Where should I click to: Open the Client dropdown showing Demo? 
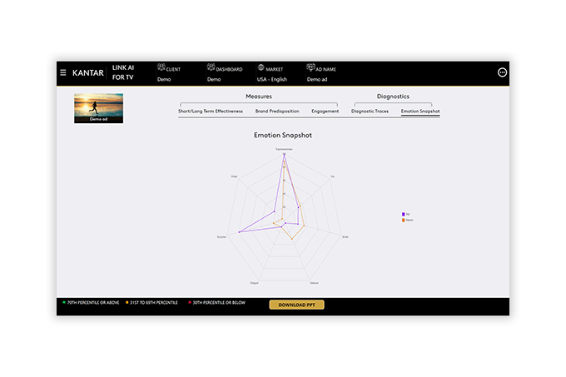tap(166, 79)
